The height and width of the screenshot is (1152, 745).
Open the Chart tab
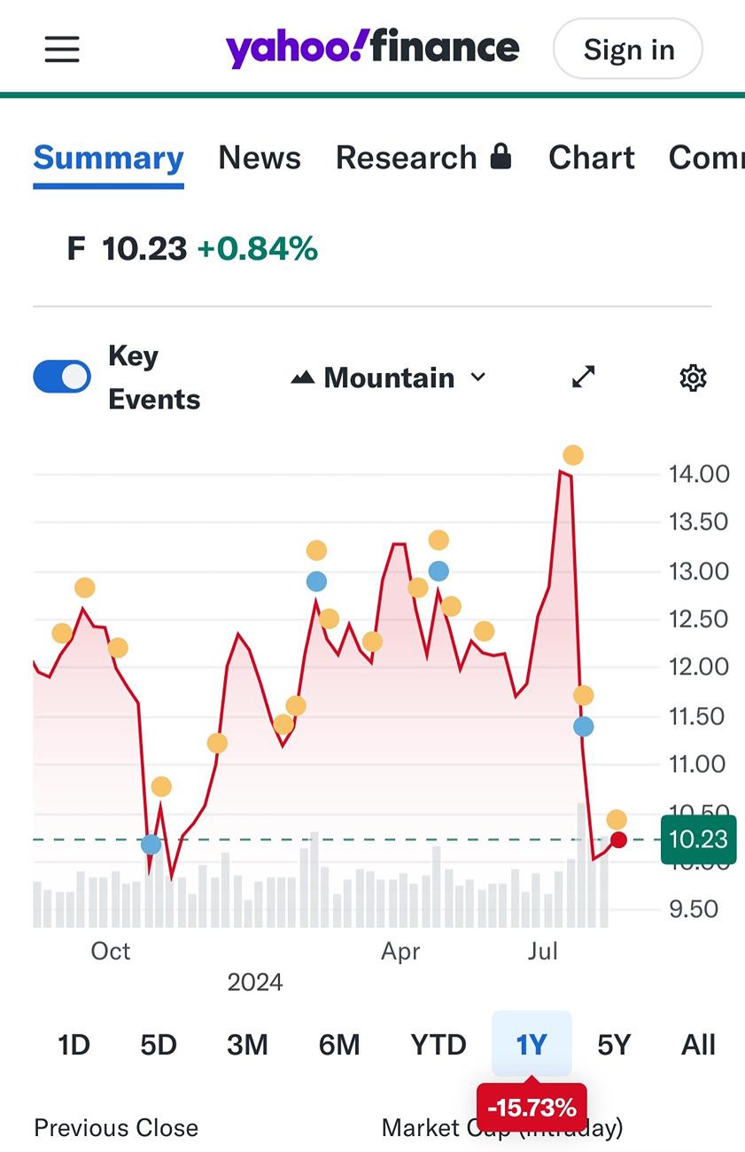(x=592, y=158)
